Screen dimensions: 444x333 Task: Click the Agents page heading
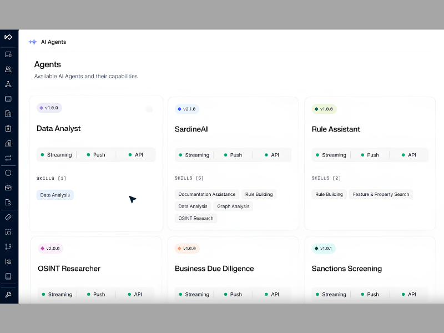pyautogui.click(x=48, y=64)
